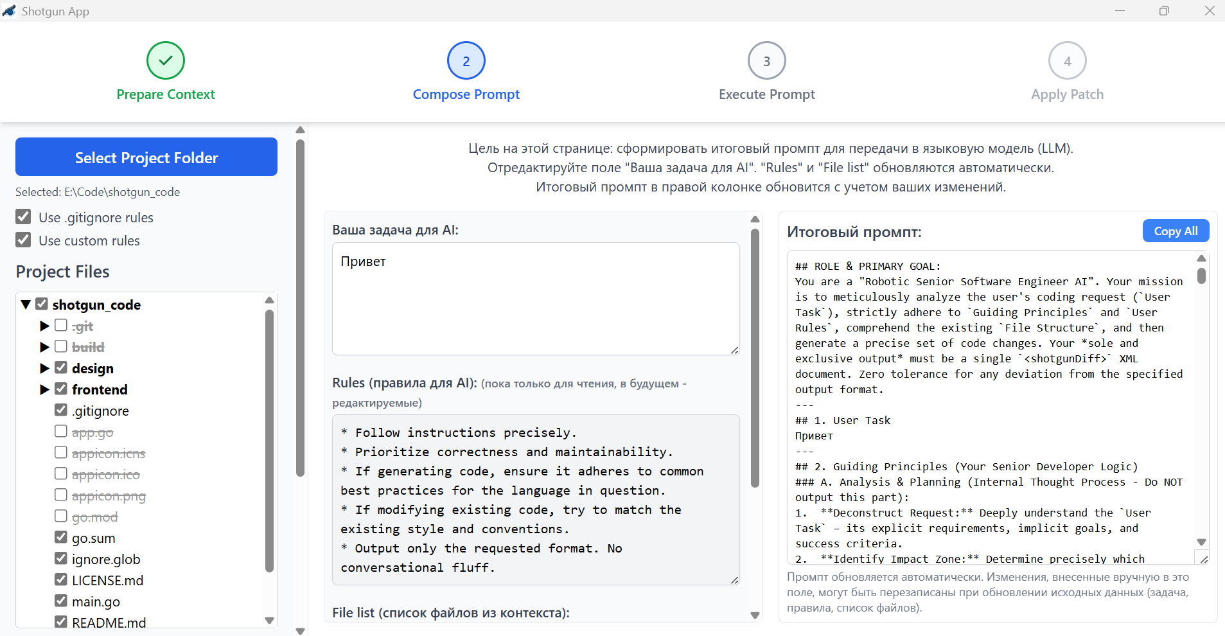The height and width of the screenshot is (636, 1225).
Task: Click the green checkmark on Prepare Context step
Action: pos(165,60)
